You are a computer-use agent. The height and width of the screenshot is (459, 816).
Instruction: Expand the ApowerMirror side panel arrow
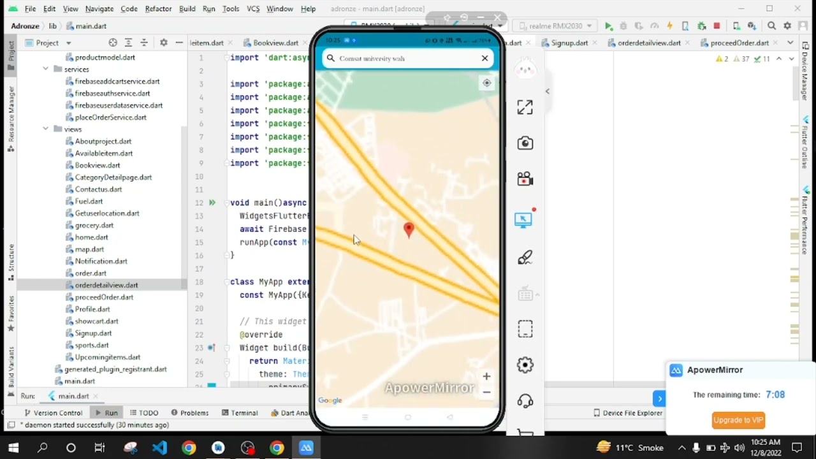click(547, 91)
